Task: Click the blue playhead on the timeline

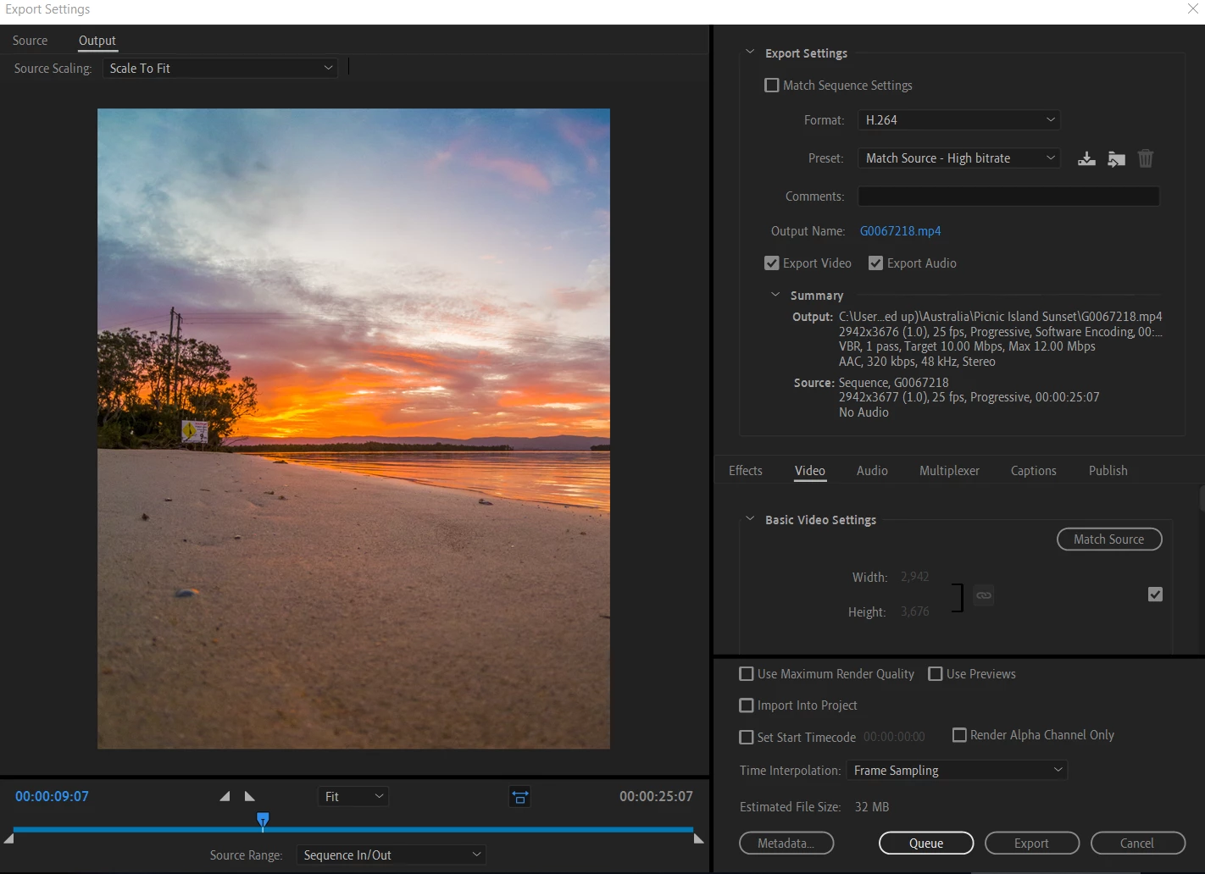Action: (263, 819)
